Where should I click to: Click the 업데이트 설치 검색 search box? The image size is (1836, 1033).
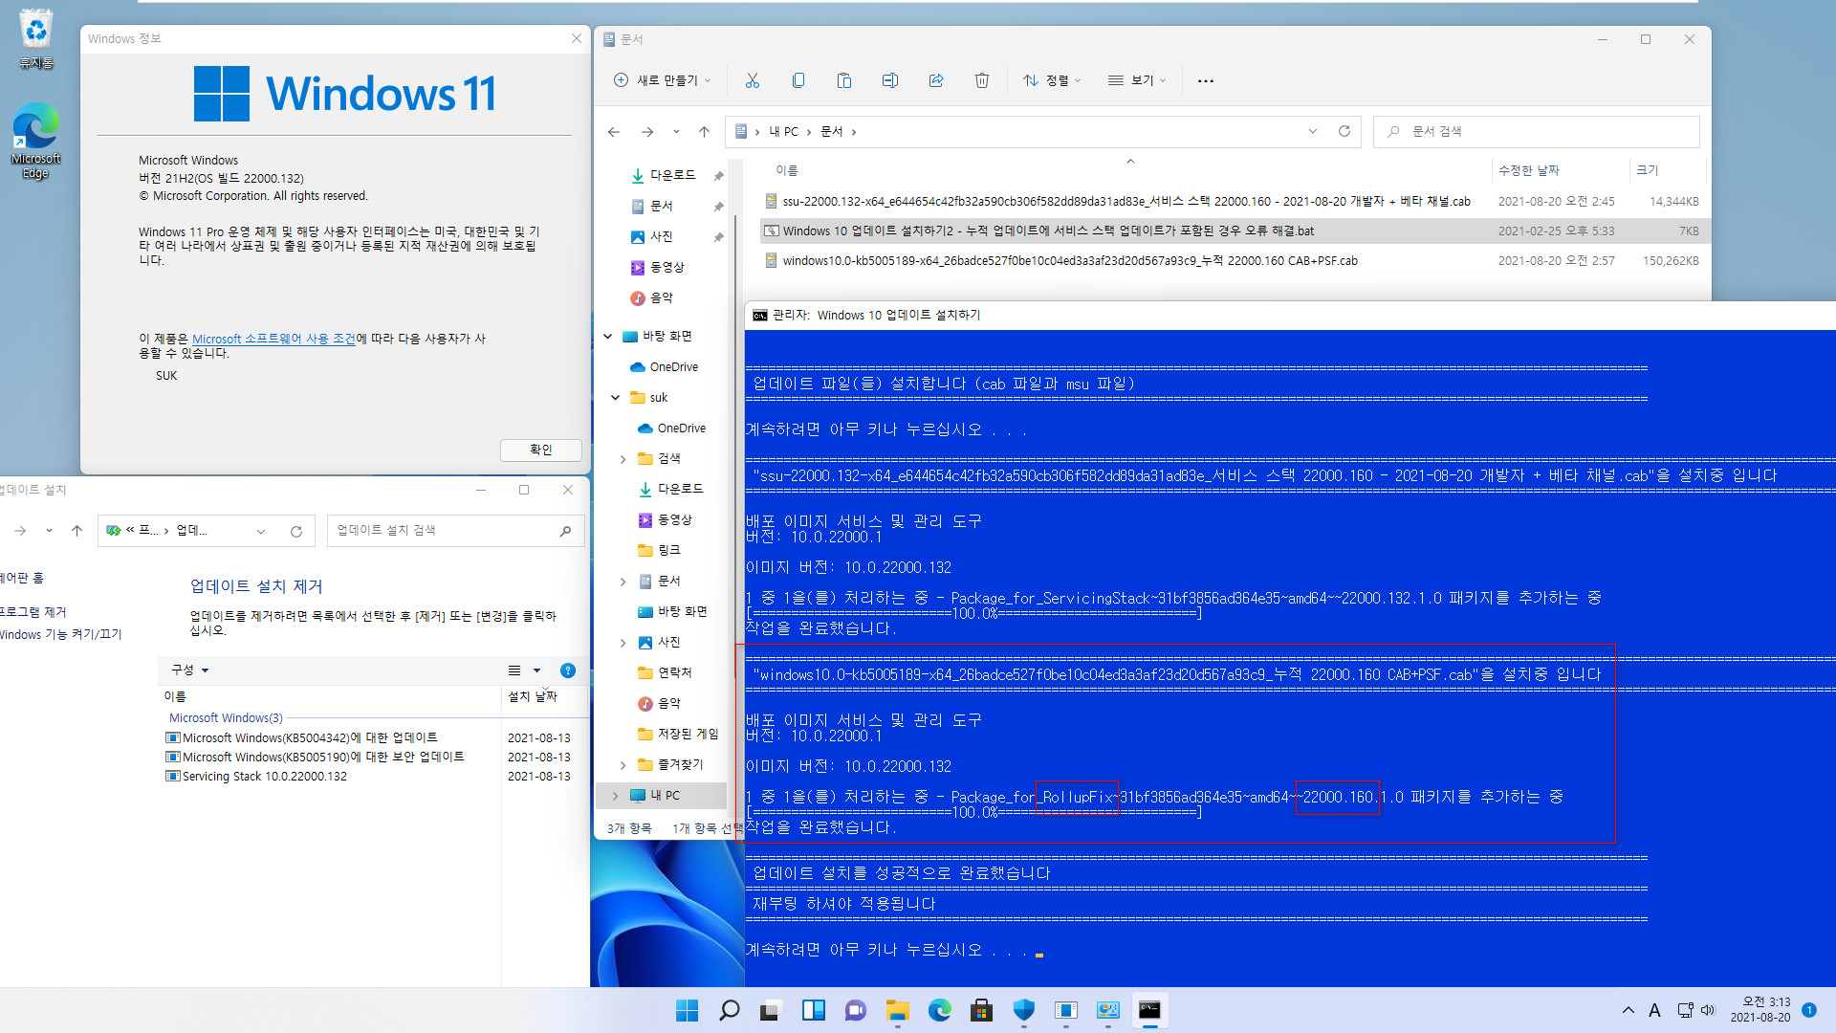pos(454,531)
